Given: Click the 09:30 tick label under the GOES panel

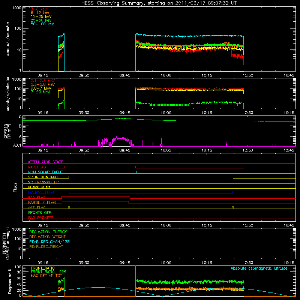Looking at the screenshot, I should pyautogui.click(x=84, y=150).
